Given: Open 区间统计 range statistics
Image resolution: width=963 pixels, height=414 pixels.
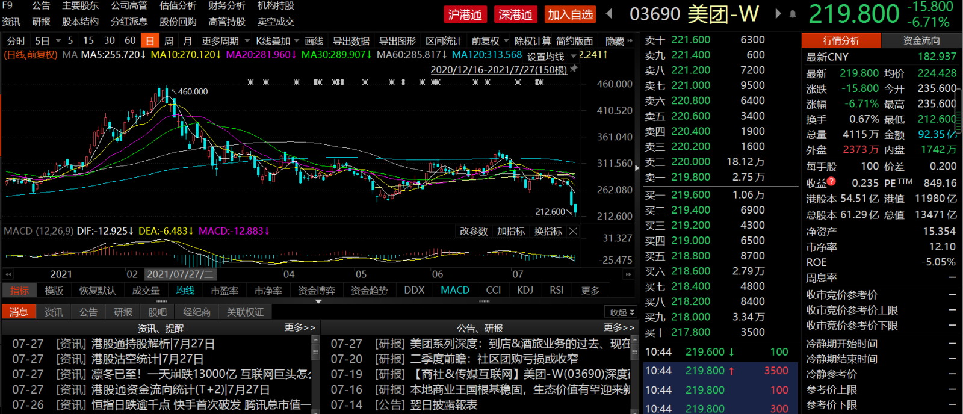Looking at the screenshot, I should pos(444,41).
